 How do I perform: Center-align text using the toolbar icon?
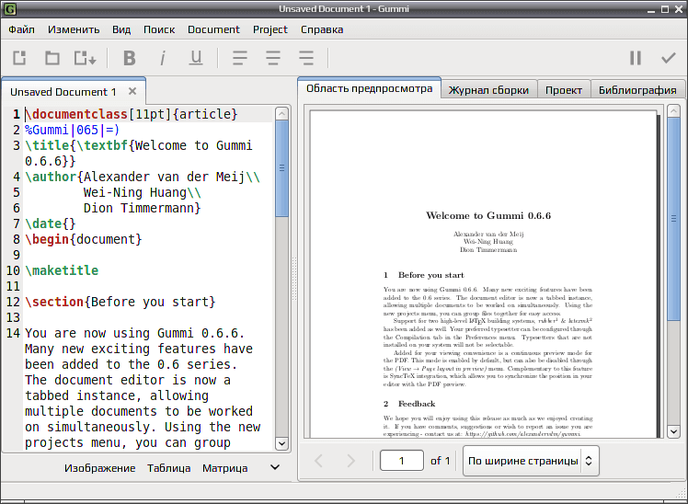273,58
